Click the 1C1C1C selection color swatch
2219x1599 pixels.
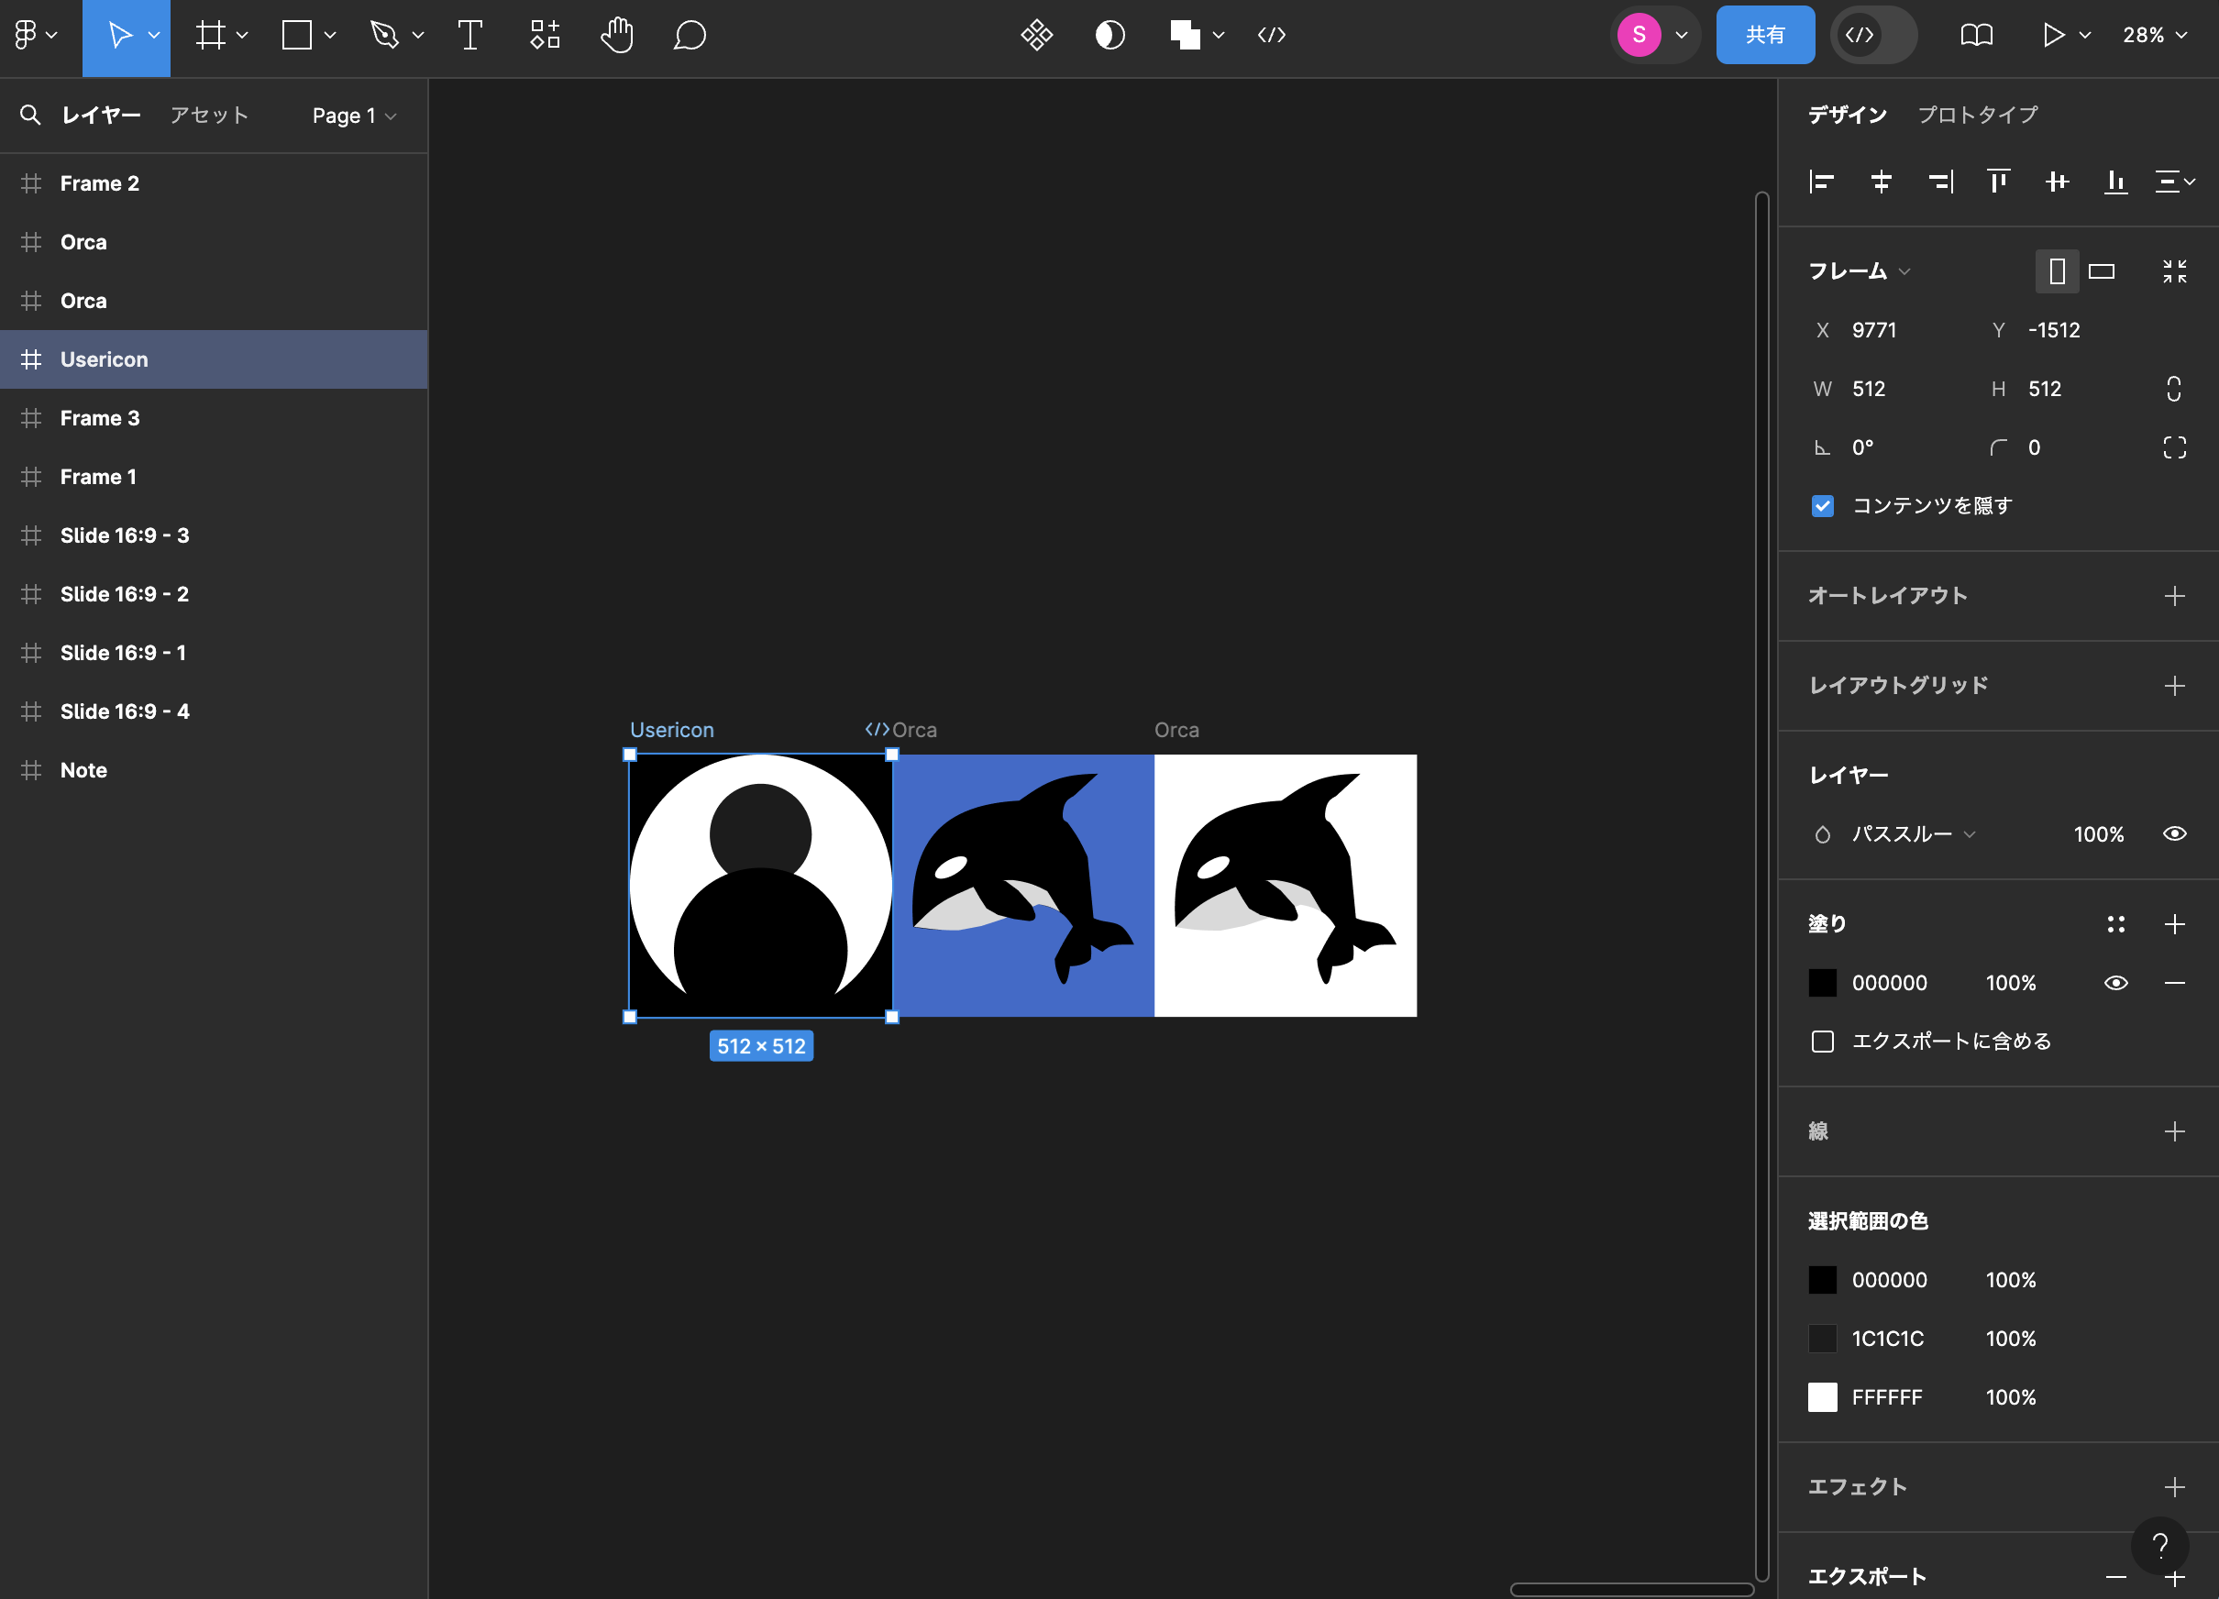tap(1822, 1339)
